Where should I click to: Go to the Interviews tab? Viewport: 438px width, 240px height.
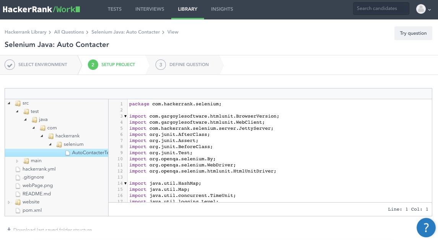150,9
